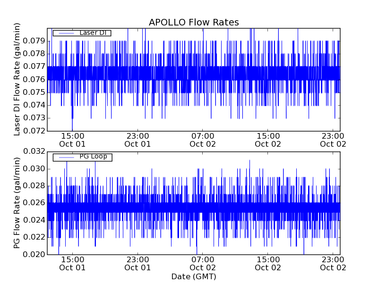Screen dimensions: 378x283
Task: Click the 0.028 y-axis tick label
Action: (34, 186)
